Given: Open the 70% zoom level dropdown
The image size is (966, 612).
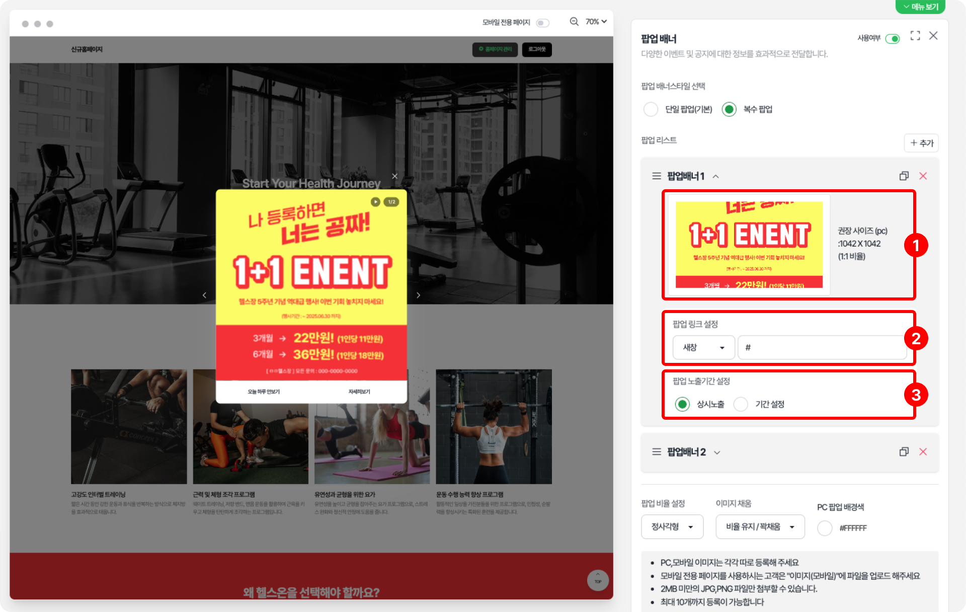Looking at the screenshot, I should click(596, 22).
